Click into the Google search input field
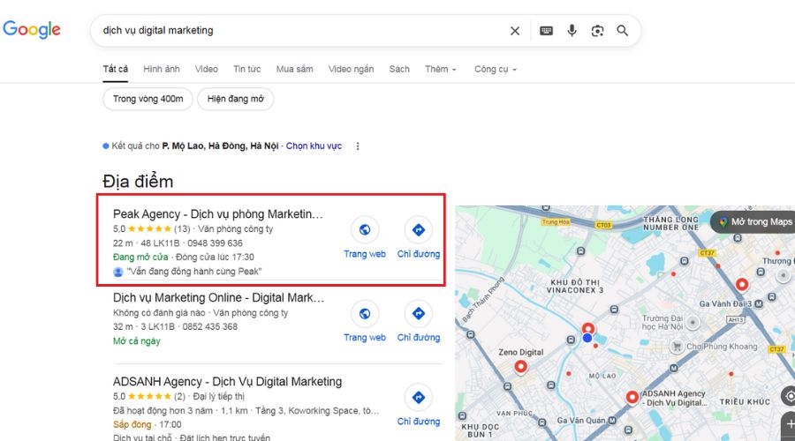795x441 pixels. tap(300, 31)
